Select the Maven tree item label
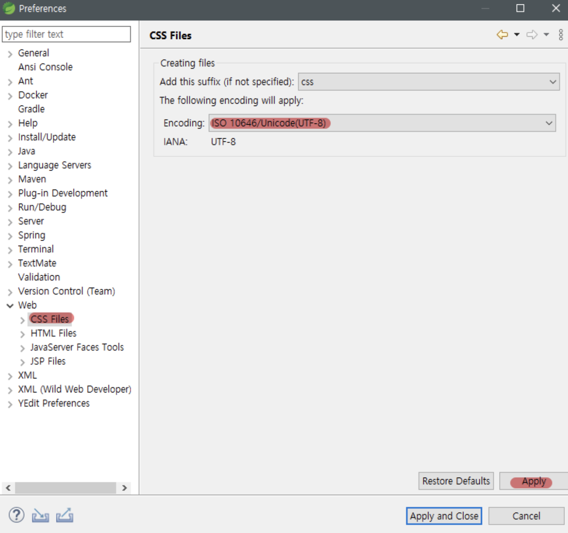This screenshot has width=568, height=533. pos(32,179)
